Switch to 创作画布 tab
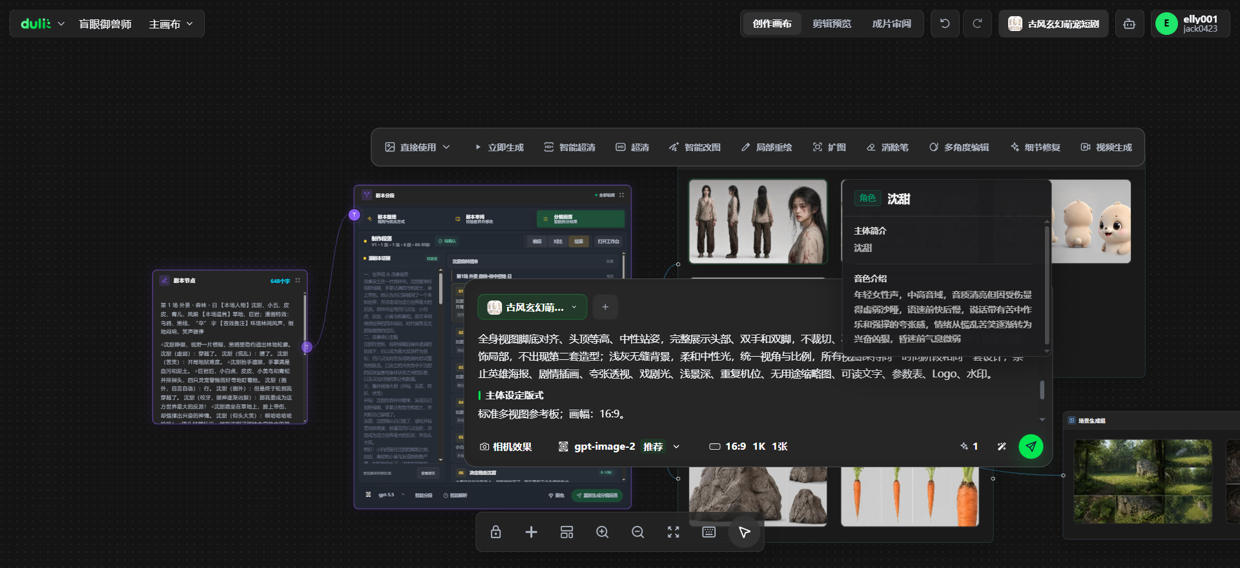 [772, 24]
